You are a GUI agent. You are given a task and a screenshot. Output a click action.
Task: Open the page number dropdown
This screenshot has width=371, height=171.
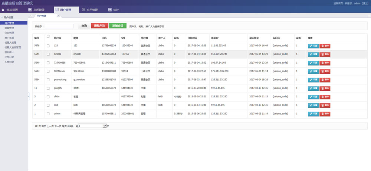coord(104,126)
